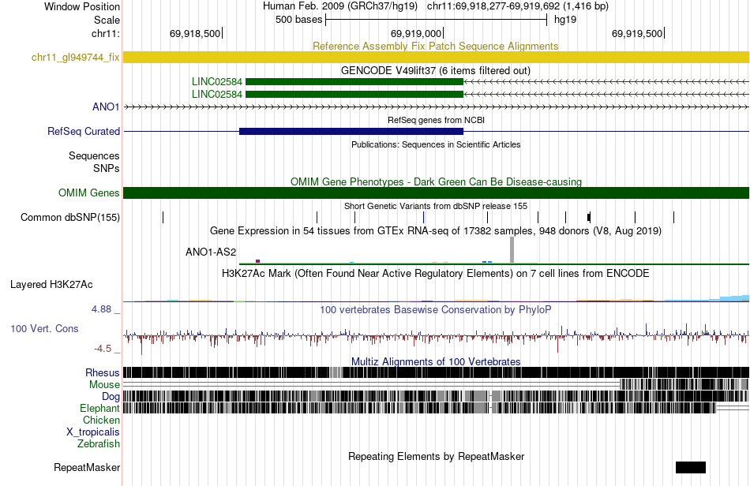The image size is (750, 486).
Task: Click the Layered H3K27Ac track label
Action: (x=51, y=285)
